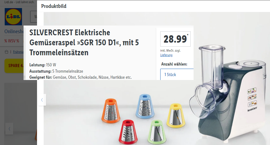The width and height of the screenshot is (270, 145).
Task: Click the yellow slicer drum insert
Action: coord(176,115)
